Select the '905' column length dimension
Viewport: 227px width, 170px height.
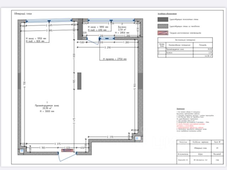74,81
